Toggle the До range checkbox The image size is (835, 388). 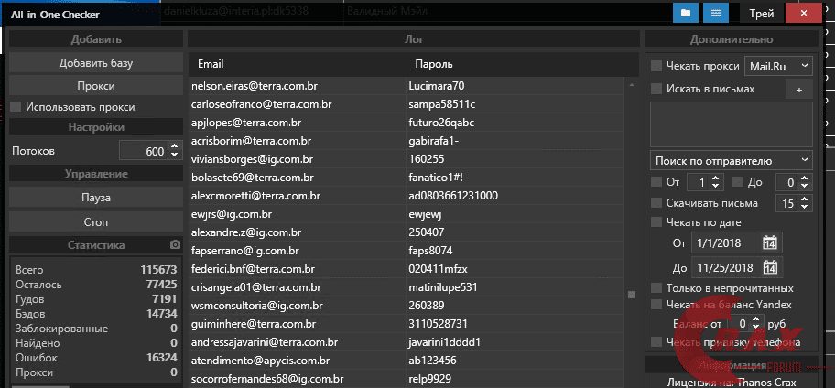[x=738, y=182]
